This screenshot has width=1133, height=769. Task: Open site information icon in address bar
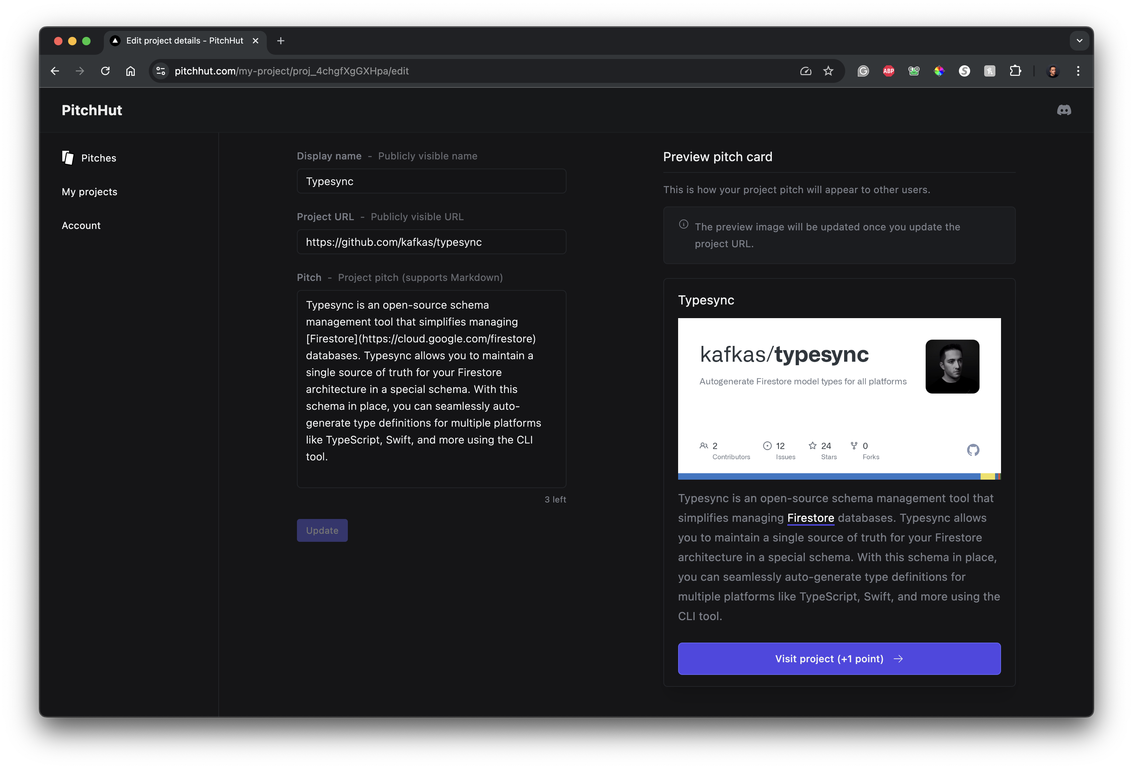click(x=160, y=71)
